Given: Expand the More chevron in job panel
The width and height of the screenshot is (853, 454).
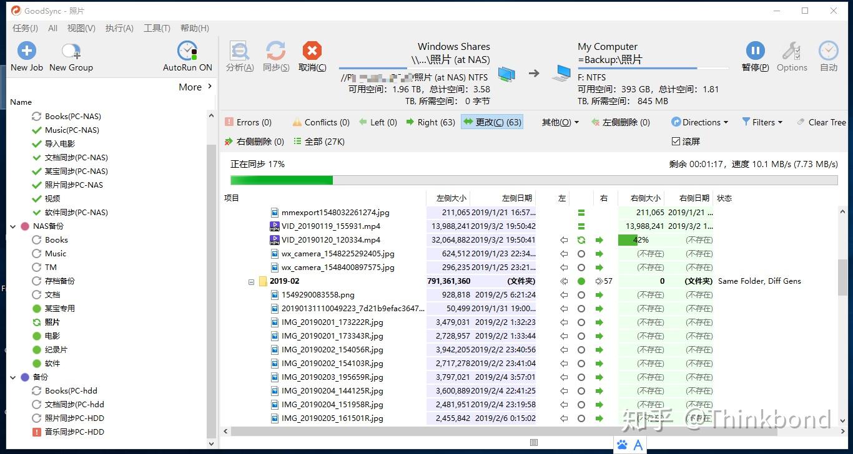Looking at the screenshot, I should [210, 87].
